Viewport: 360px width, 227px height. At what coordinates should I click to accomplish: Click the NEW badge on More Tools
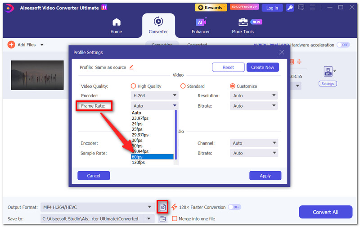coord(256,22)
